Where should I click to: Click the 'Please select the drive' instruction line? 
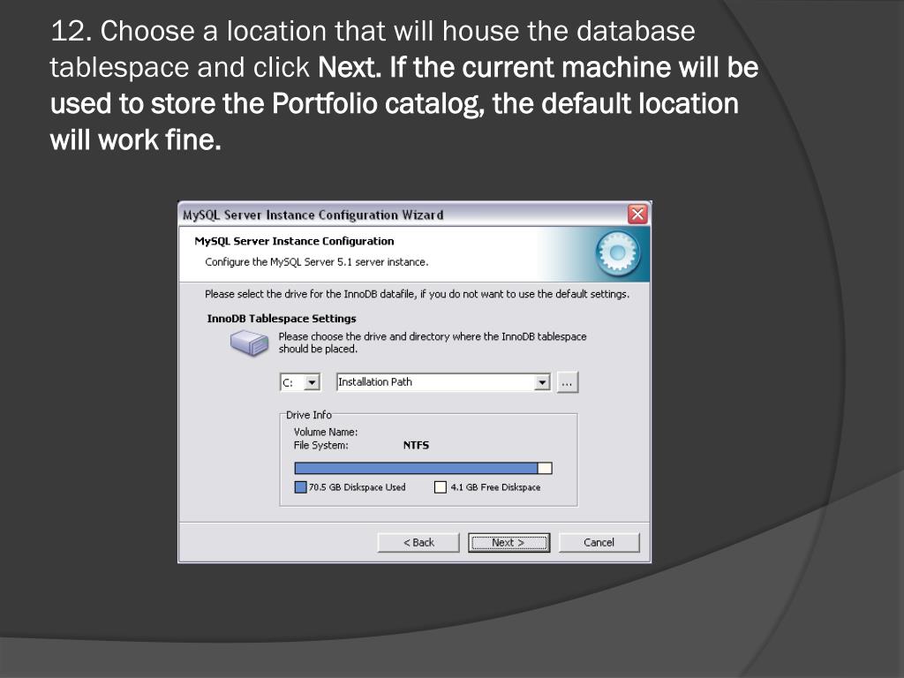(x=417, y=294)
